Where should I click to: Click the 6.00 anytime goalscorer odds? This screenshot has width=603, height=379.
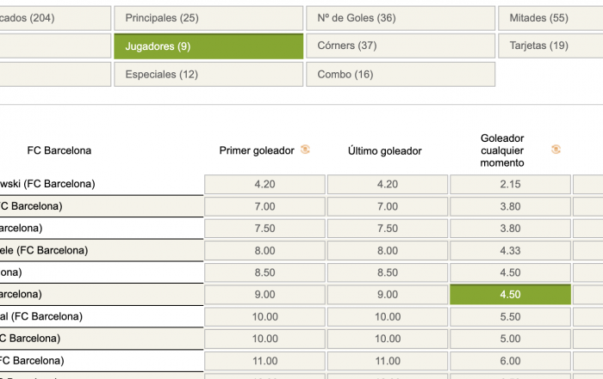click(x=510, y=361)
